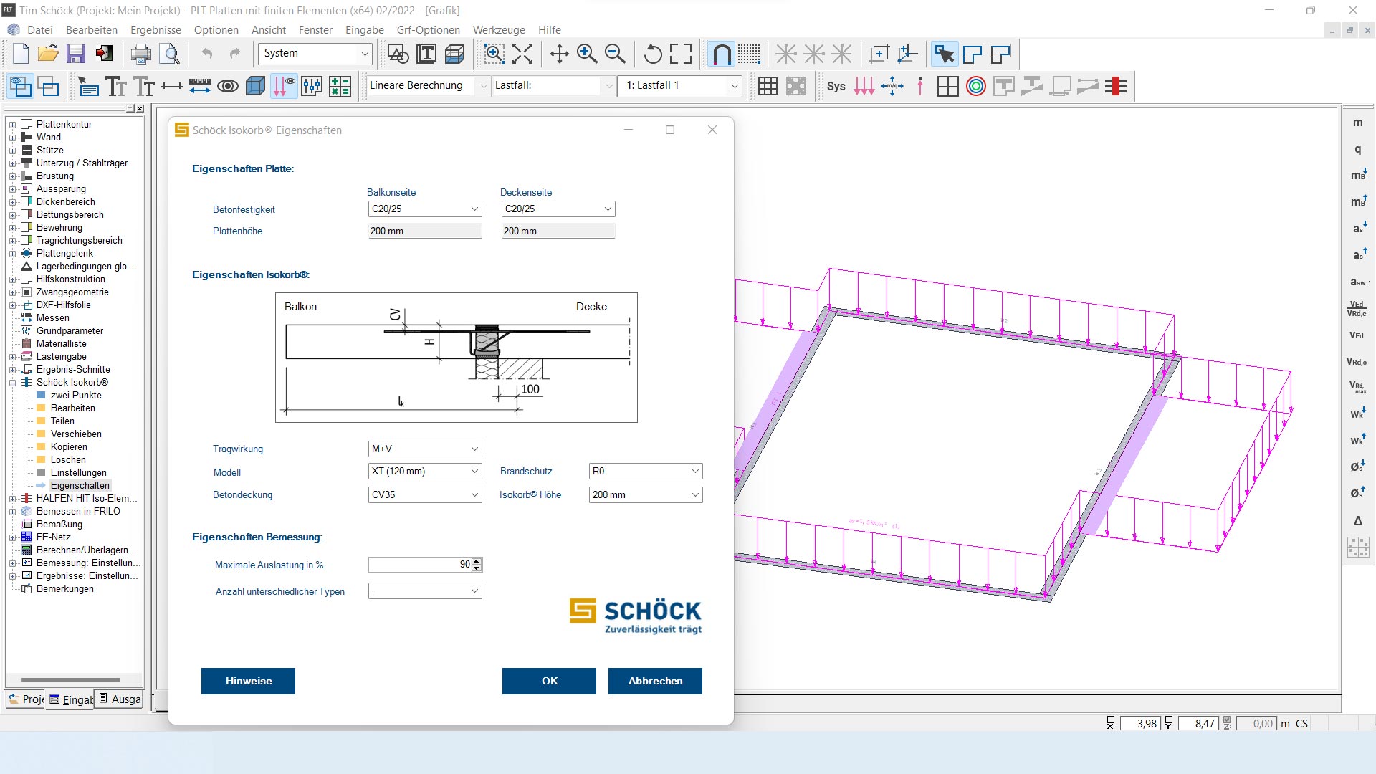Image resolution: width=1376 pixels, height=774 pixels.
Task: Click the table grid icon in toolbar
Action: pos(768,87)
